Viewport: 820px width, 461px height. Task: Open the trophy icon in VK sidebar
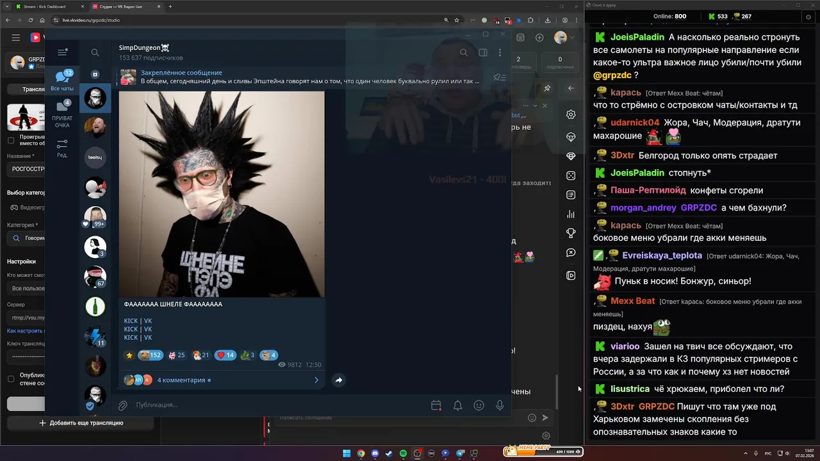pyautogui.click(x=571, y=233)
